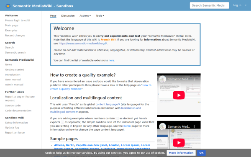Click the Sandbox Wiki sidebar heading
251x157 pixels.
[15, 118]
